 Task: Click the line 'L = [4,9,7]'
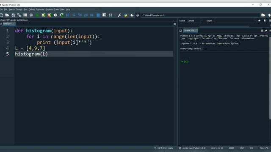pyautogui.click(x=30, y=48)
